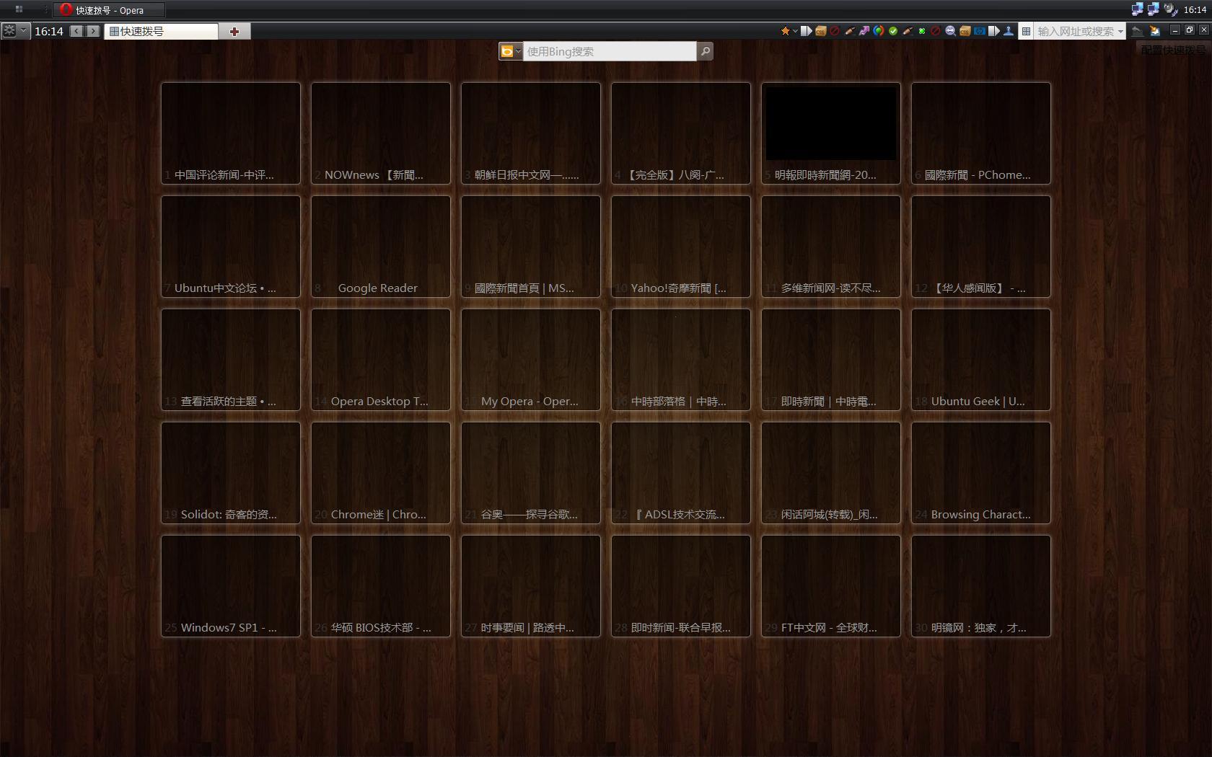This screenshot has height=757, width=1212.
Task: Open the dropdown arrow beside the star icon
Action: coord(795,31)
